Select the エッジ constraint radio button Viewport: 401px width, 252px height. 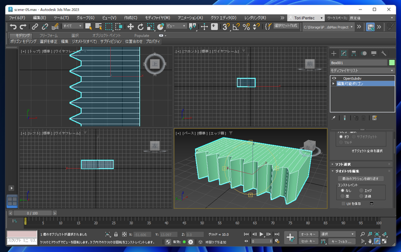pyautogui.click(x=361, y=191)
